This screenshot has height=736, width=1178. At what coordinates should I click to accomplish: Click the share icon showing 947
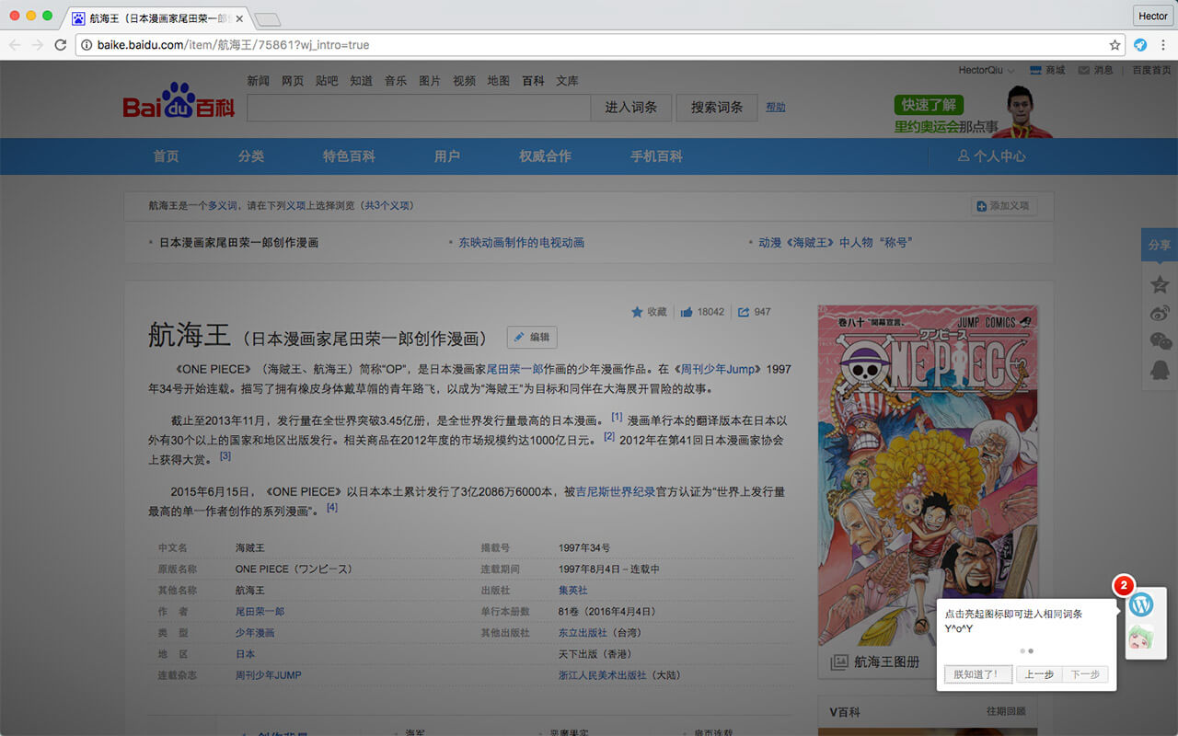click(x=744, y=312)
